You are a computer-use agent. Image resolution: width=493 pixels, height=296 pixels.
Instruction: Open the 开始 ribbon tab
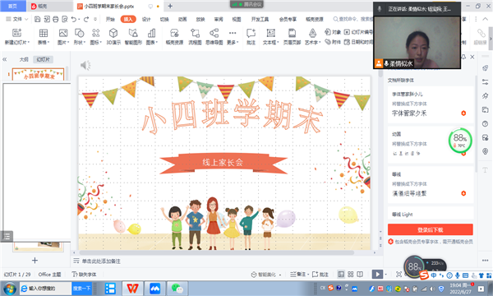click(x=110, y=19)
